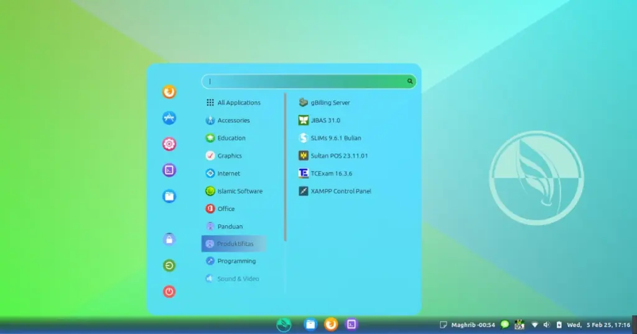Select the Graphics category
637x334 pixels.
234,156
